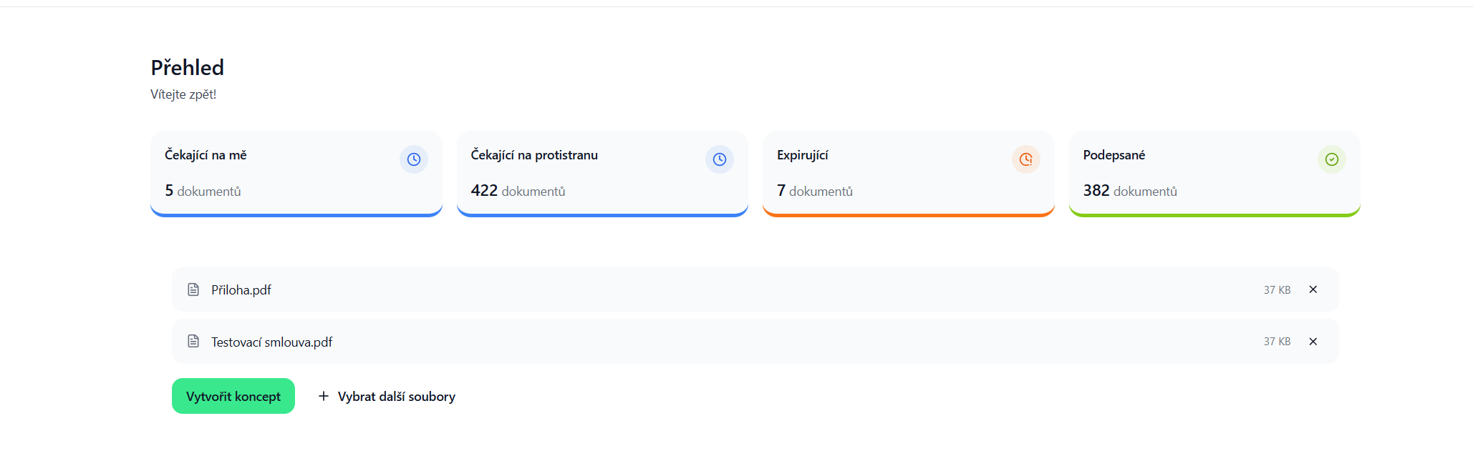Open the Čekající na protistranu card

(602, 174)
